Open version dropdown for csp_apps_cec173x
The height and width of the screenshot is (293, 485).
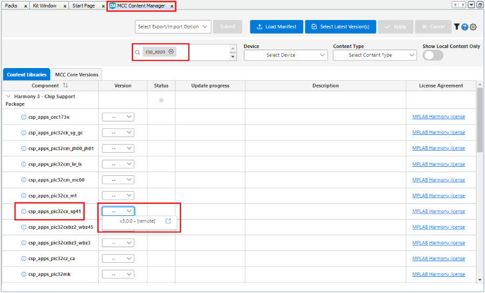click(118, 117)
